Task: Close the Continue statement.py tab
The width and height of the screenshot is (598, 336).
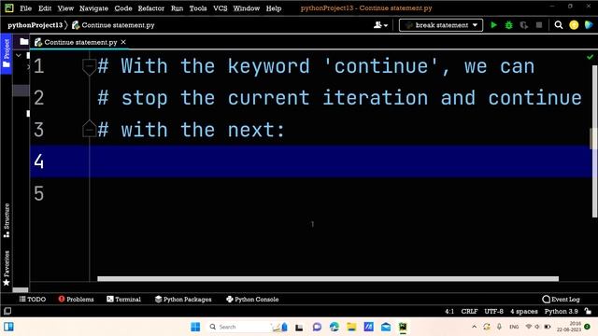Action: (123, 42)
